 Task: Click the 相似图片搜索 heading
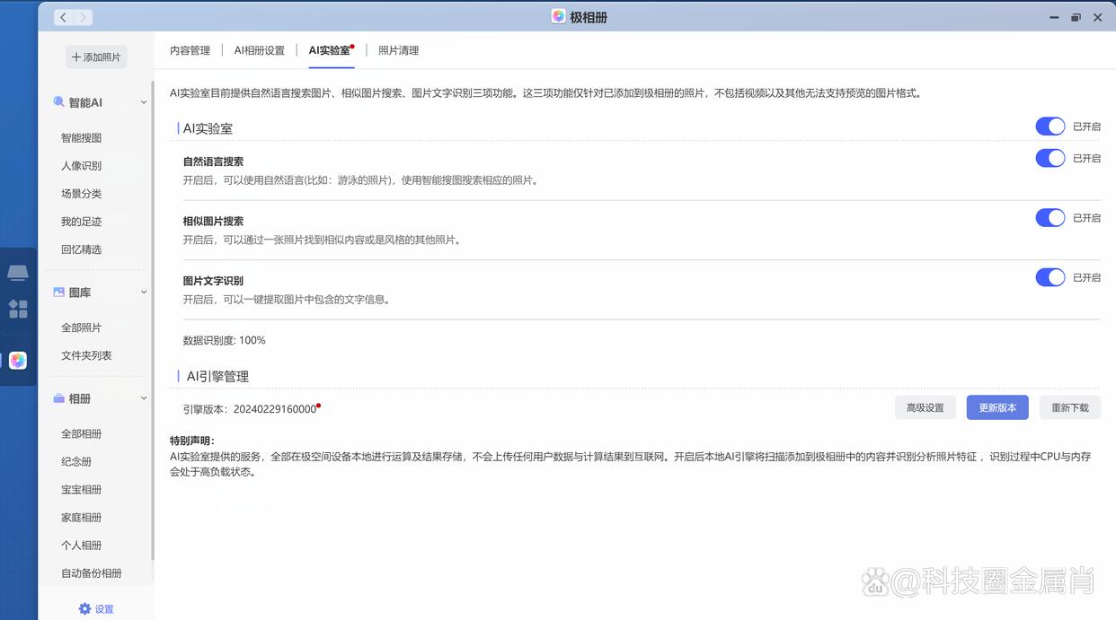click(x=213, y=221)
